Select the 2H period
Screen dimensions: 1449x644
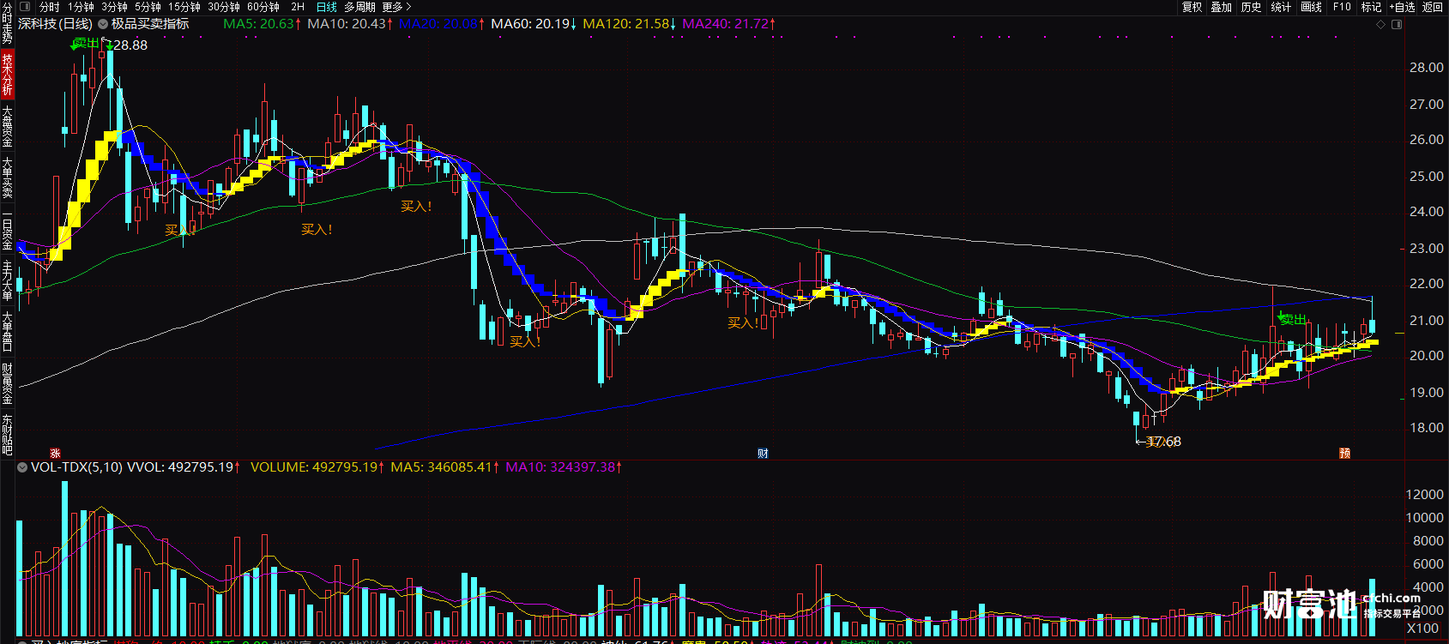point(298,7)
